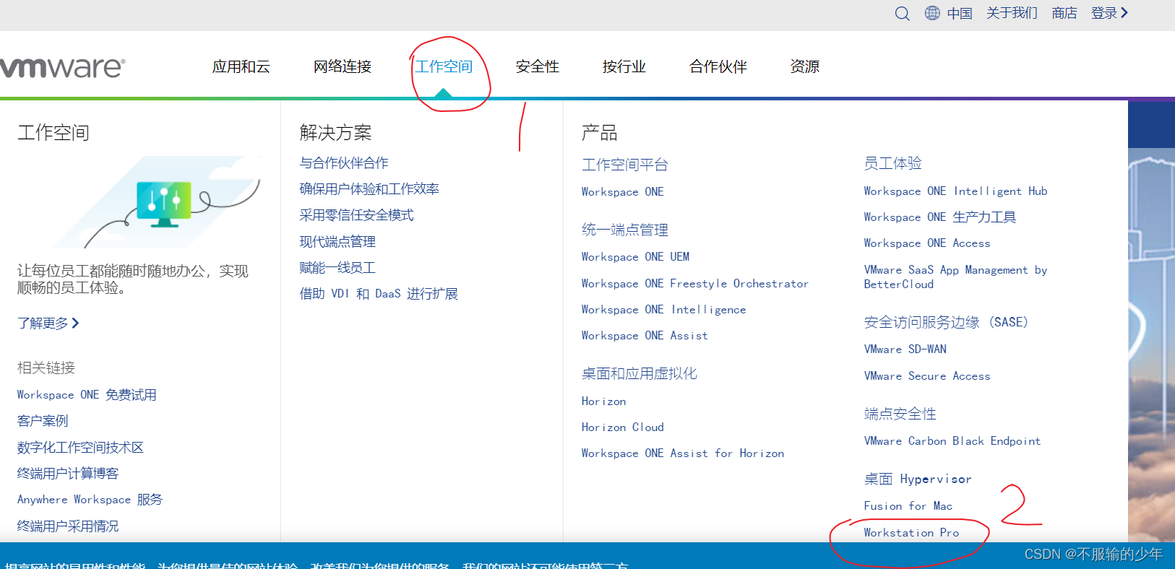Open the Workstation Pro link
Screen dimensions: 1175x569
click(911, 533)
